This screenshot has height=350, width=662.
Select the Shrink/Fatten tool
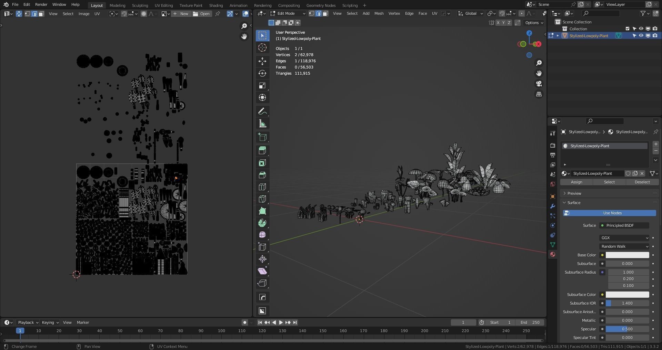262,259
